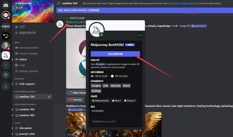
Task: Open the orange avatar server with notification
Action: pos(6,15)
